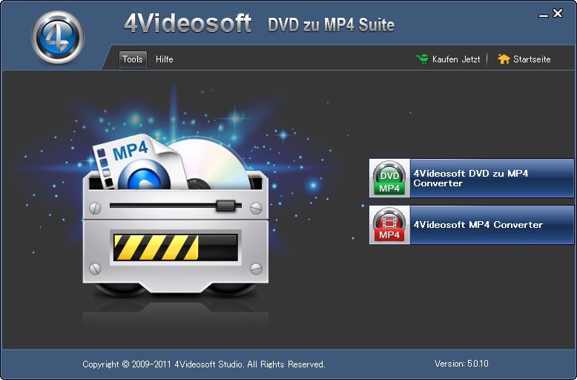Click the green shopping cart icon
The height and width of the screenshot is (380, 577).
point(422,59)
